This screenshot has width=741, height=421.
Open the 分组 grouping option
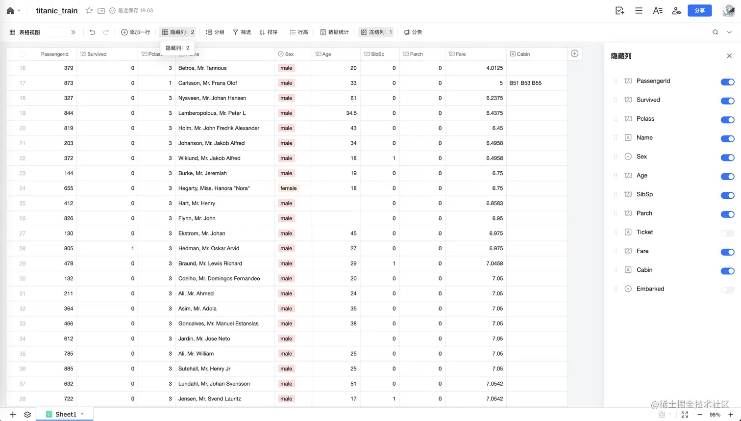point(215,32)
